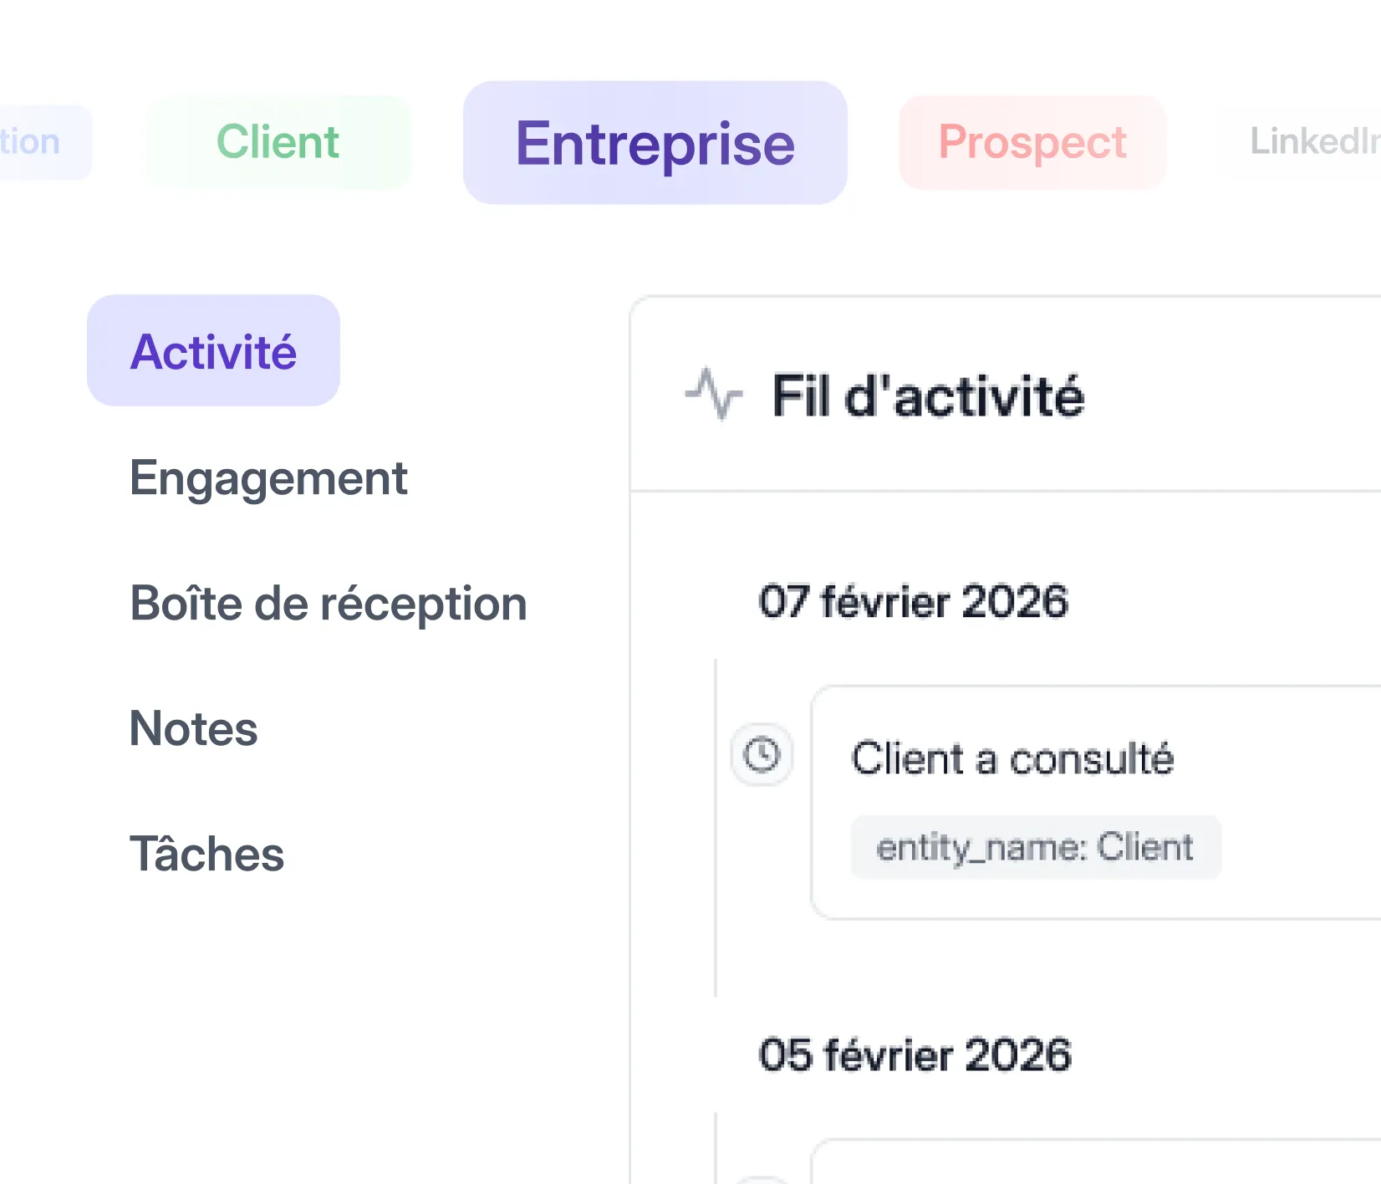Click the clock icon on "Client a consulté" entry
The image size is (1381, 1184).
(x=761, y=757)
